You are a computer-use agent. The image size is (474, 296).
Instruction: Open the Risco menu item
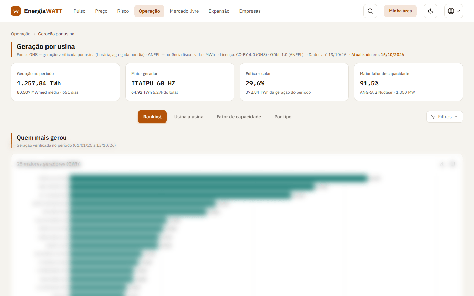(123, 11)
